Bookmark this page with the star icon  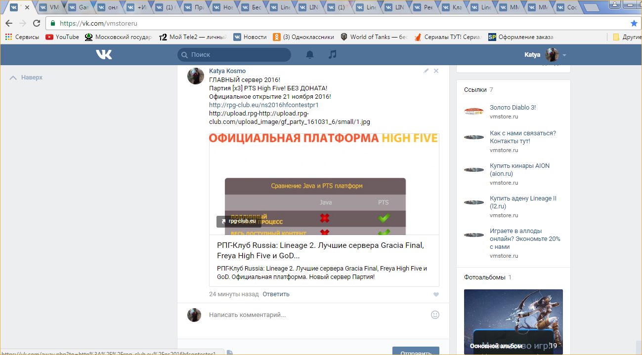pyautogui.click(x=634, y=23)
